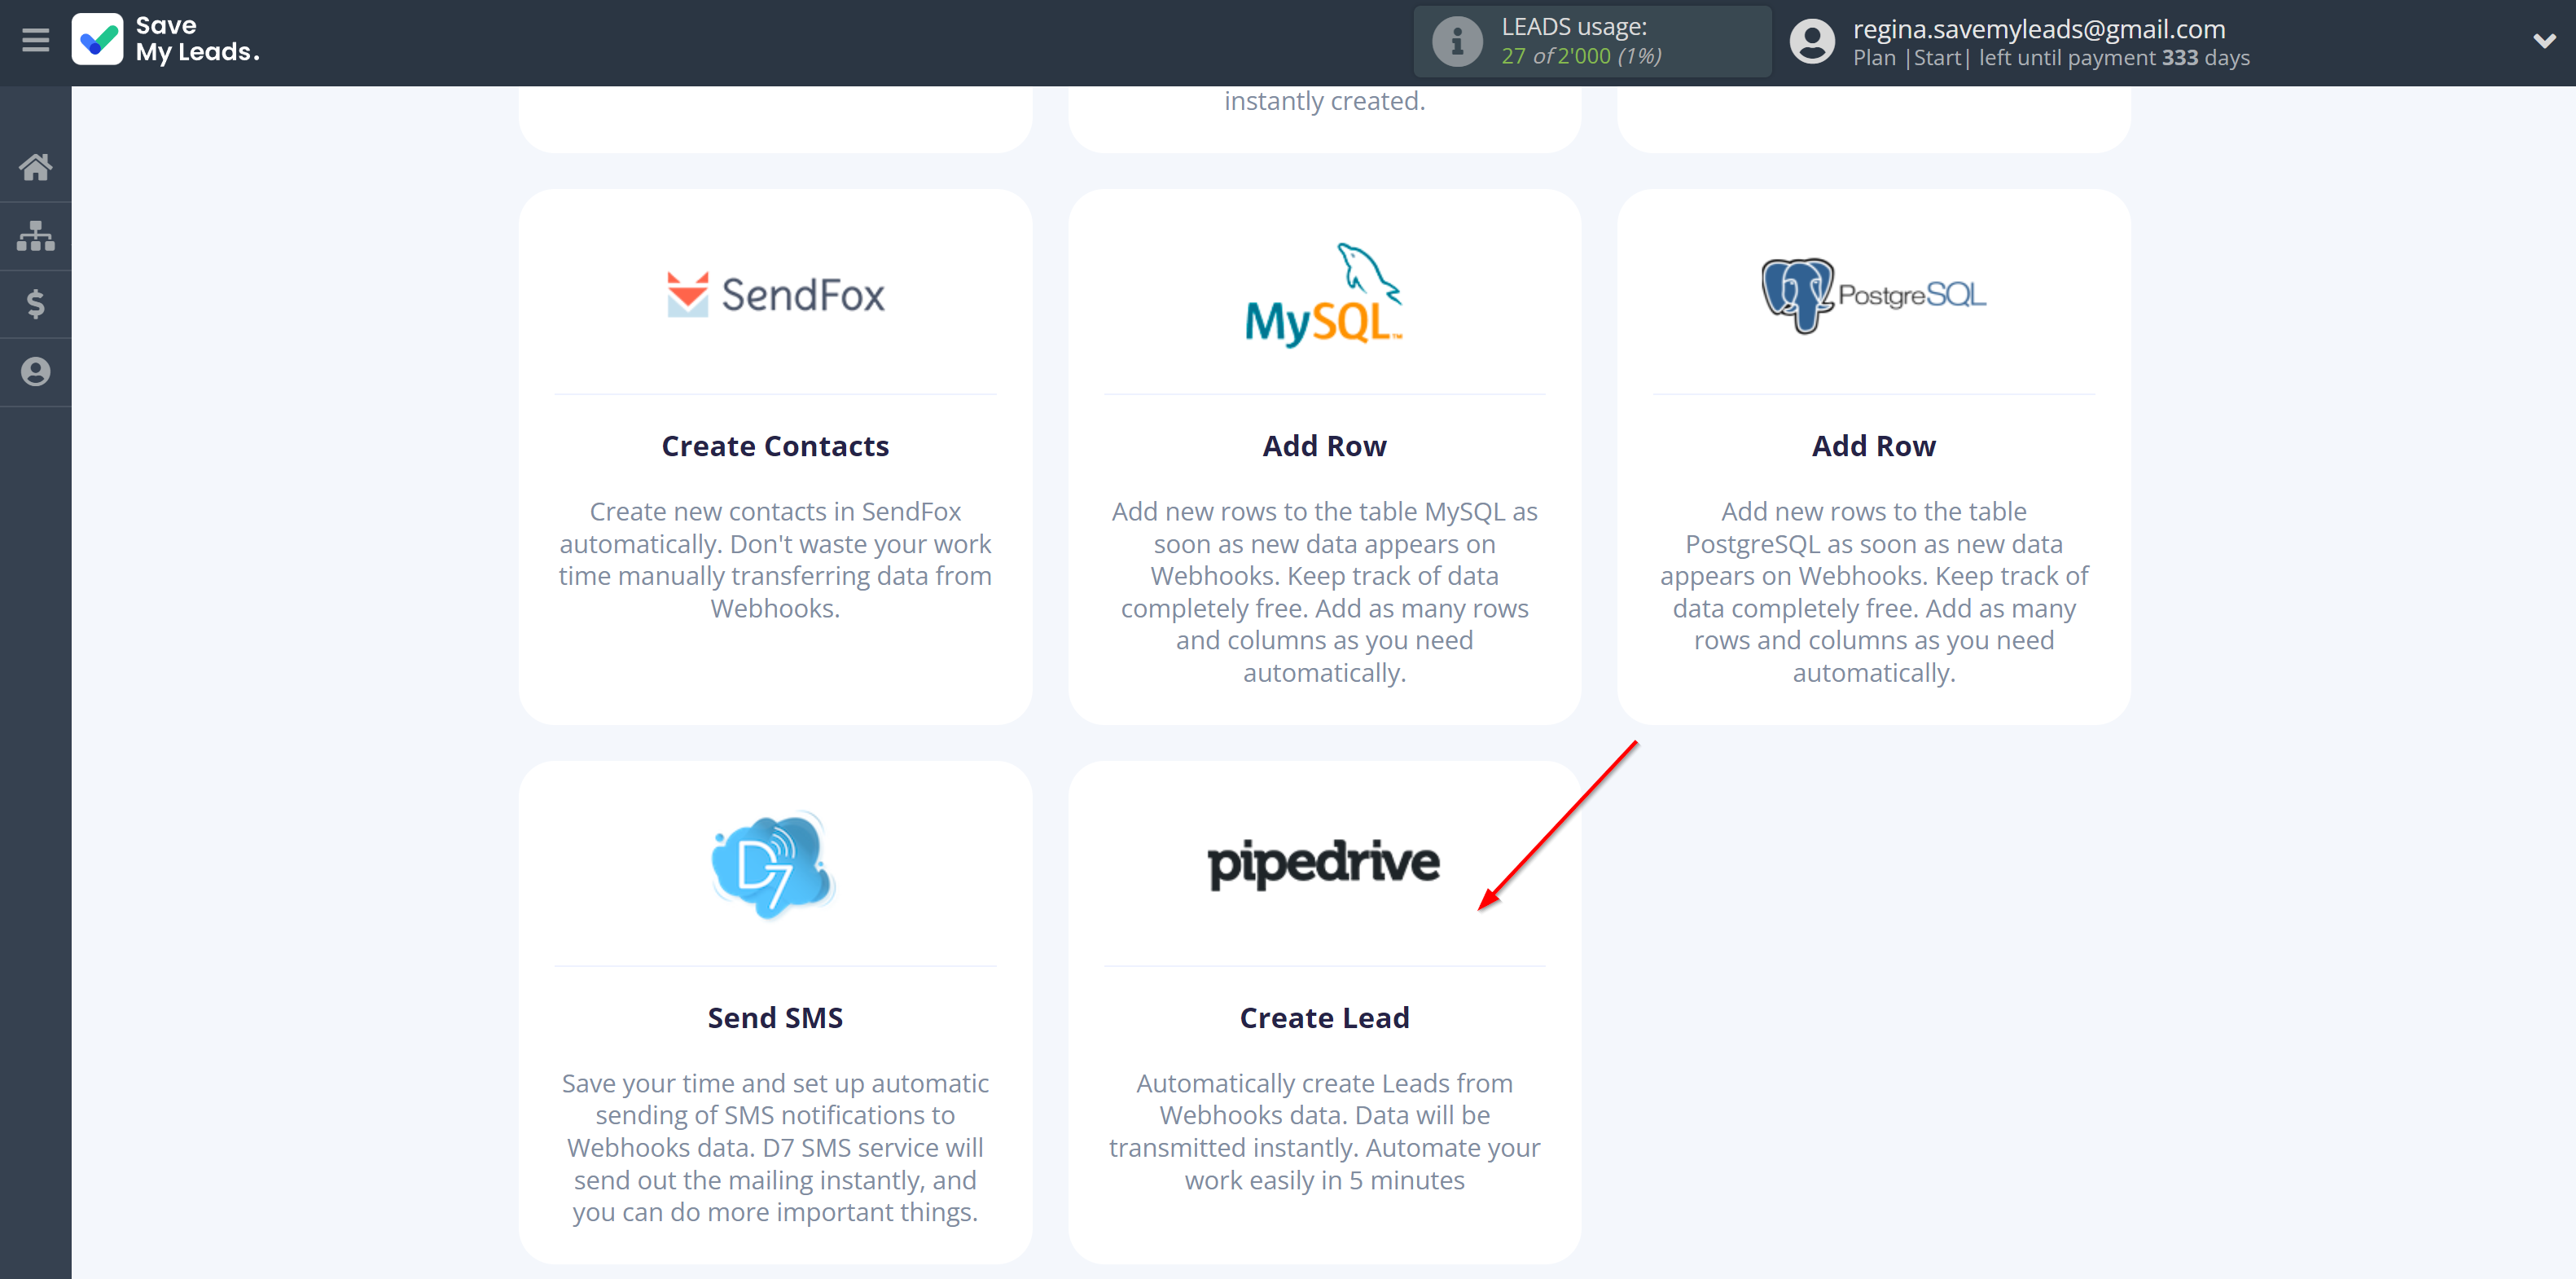Screen dimensions: 2576x1279
Task: Click MySQL description about adding rows
Action: pos(1324,592)
